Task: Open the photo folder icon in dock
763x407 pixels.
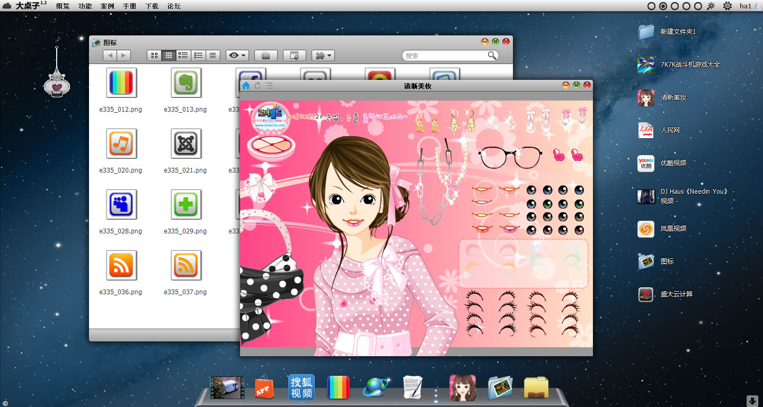Action: pos(500,387)
